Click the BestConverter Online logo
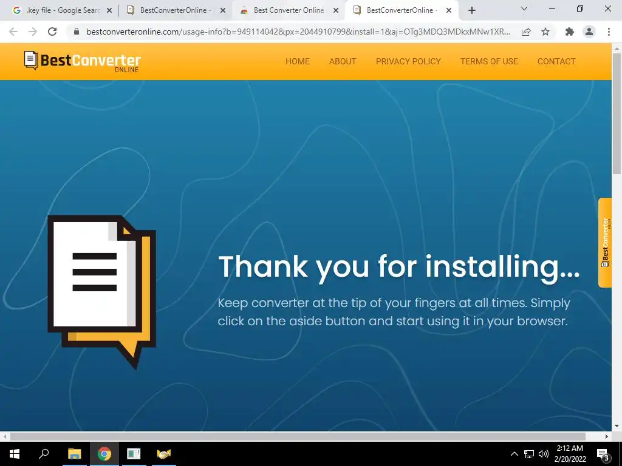The image size is (622, 466). point(82,61)
